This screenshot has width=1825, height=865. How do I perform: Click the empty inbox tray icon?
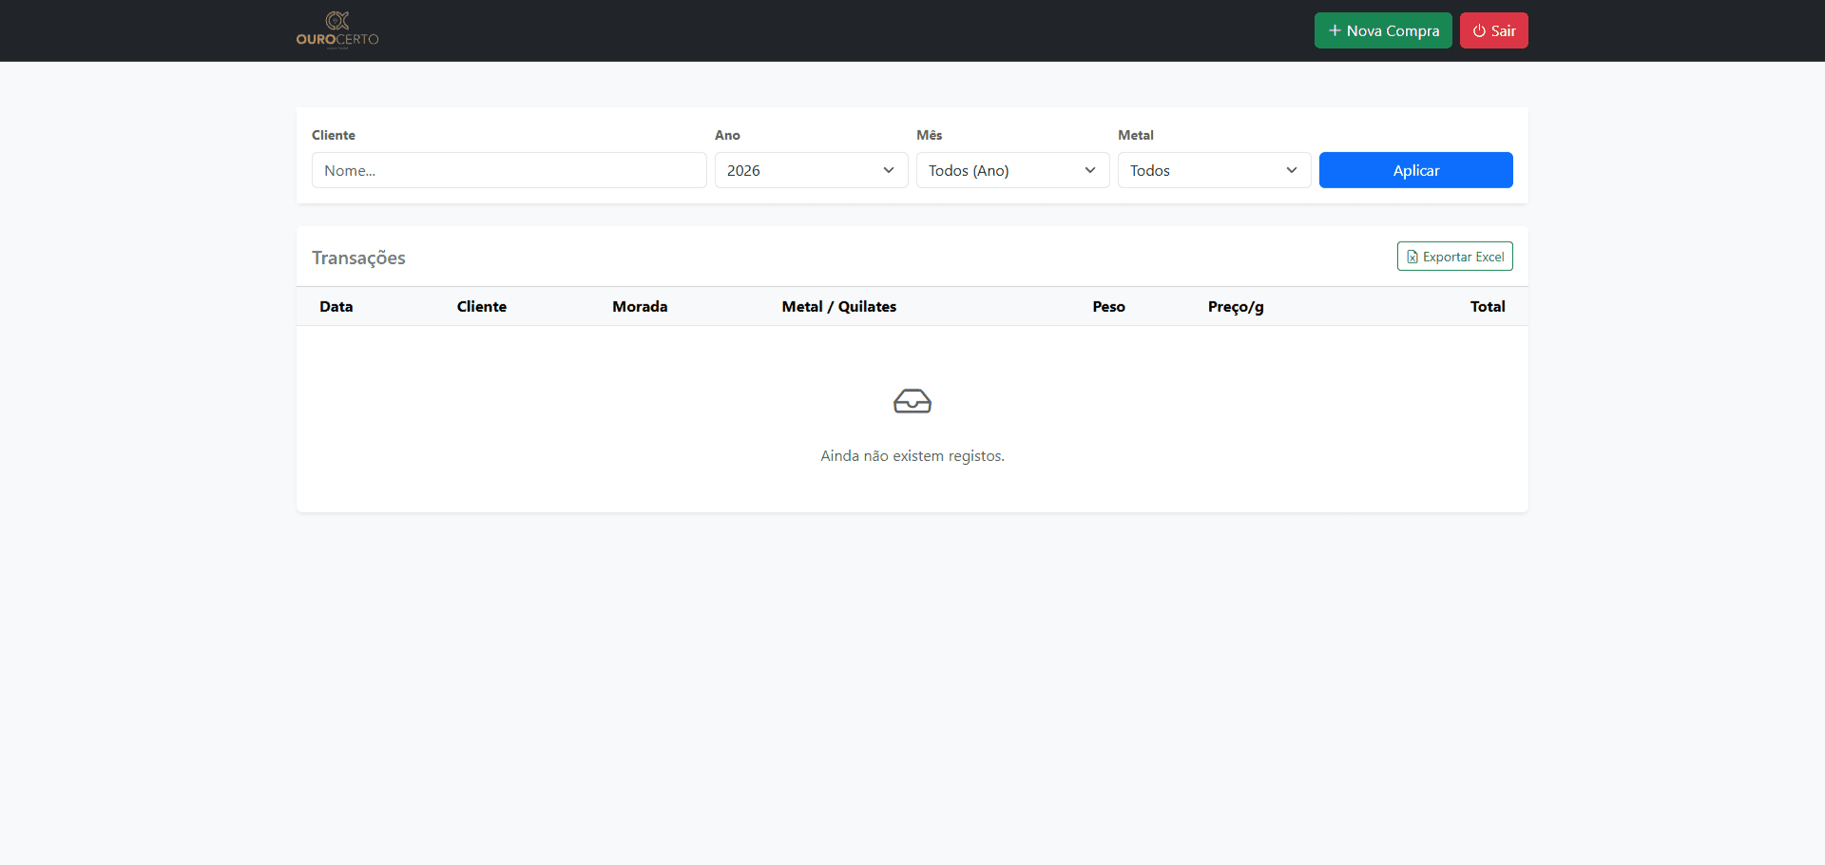tap(912, 401)
